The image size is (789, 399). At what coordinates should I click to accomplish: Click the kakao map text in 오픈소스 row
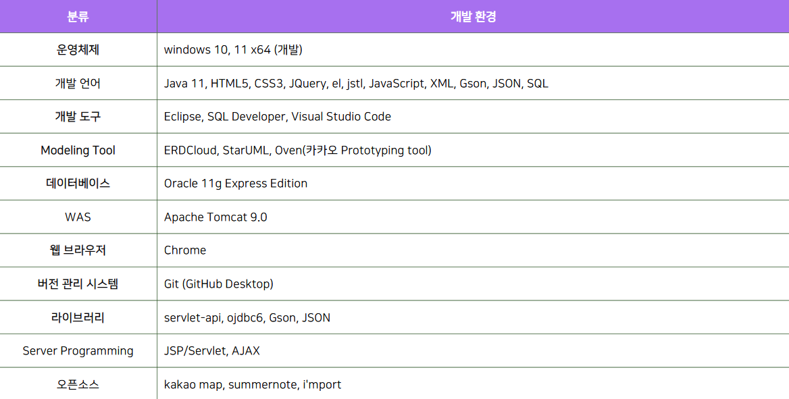[x=191, y=384]
